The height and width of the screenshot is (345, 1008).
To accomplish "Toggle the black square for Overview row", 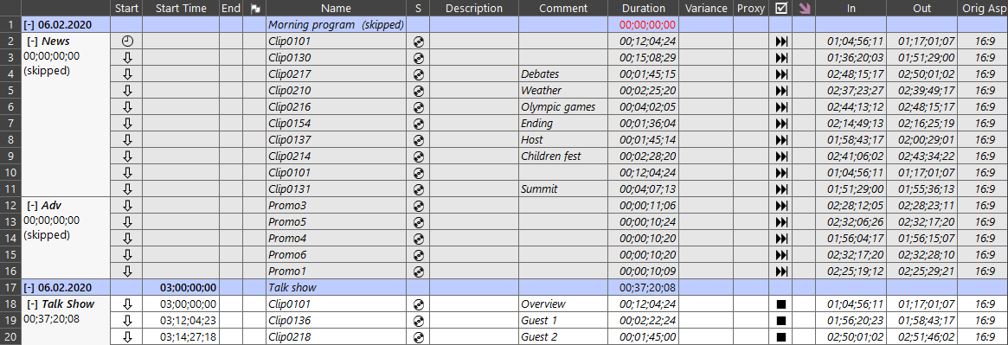I will pos(781,303).
